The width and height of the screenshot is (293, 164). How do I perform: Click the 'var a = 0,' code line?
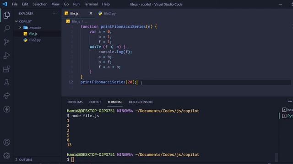[101, 31]
